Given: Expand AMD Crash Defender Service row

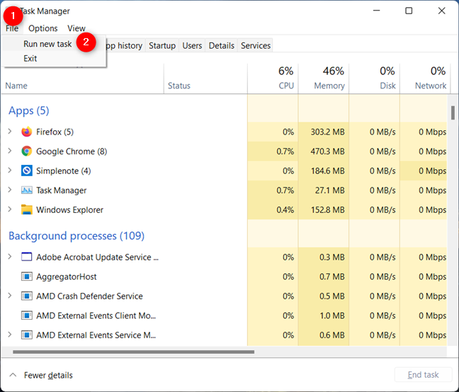Looking at the screenshot, I should (x=10, y=296).
